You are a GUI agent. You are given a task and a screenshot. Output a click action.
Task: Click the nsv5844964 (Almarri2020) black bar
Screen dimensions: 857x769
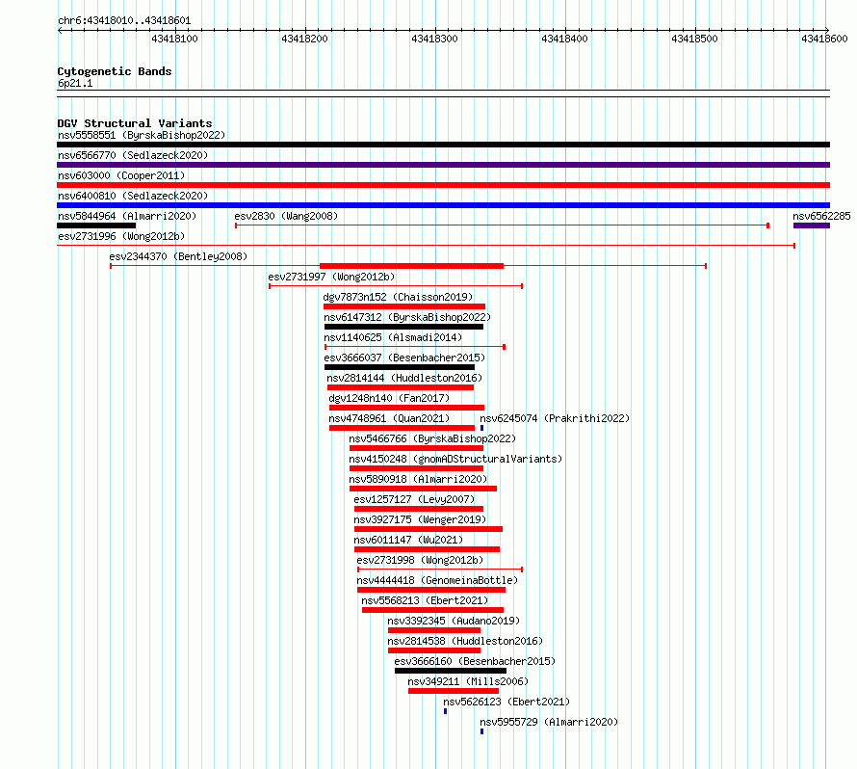(96, 225)
